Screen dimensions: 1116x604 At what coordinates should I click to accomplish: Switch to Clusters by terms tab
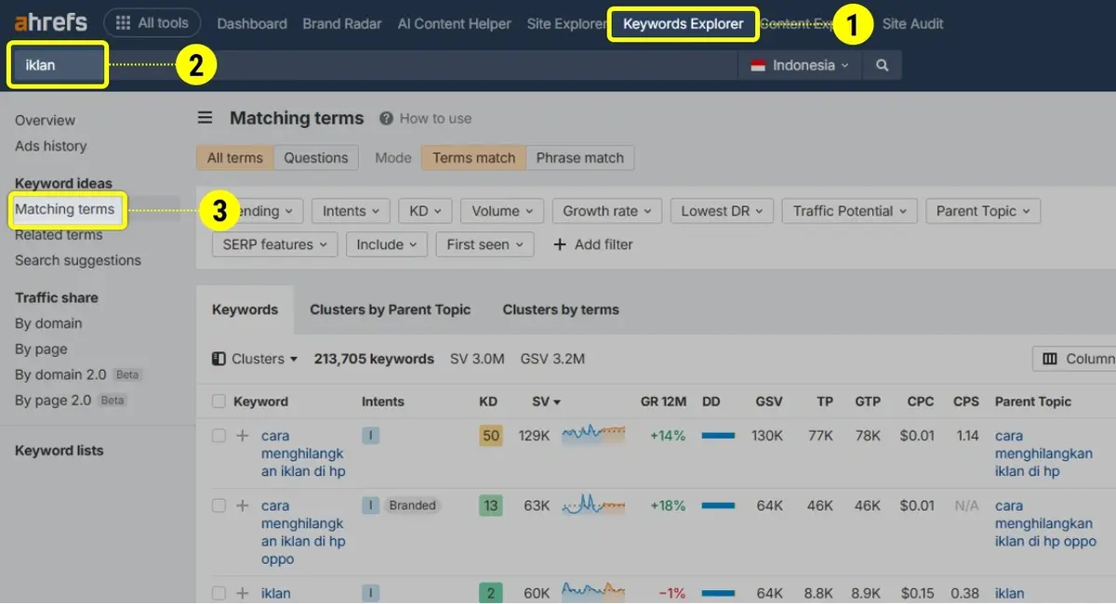coord(561,309)
